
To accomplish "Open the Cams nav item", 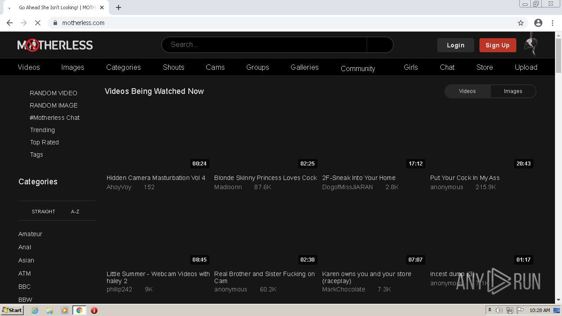I will coord(215,67).
